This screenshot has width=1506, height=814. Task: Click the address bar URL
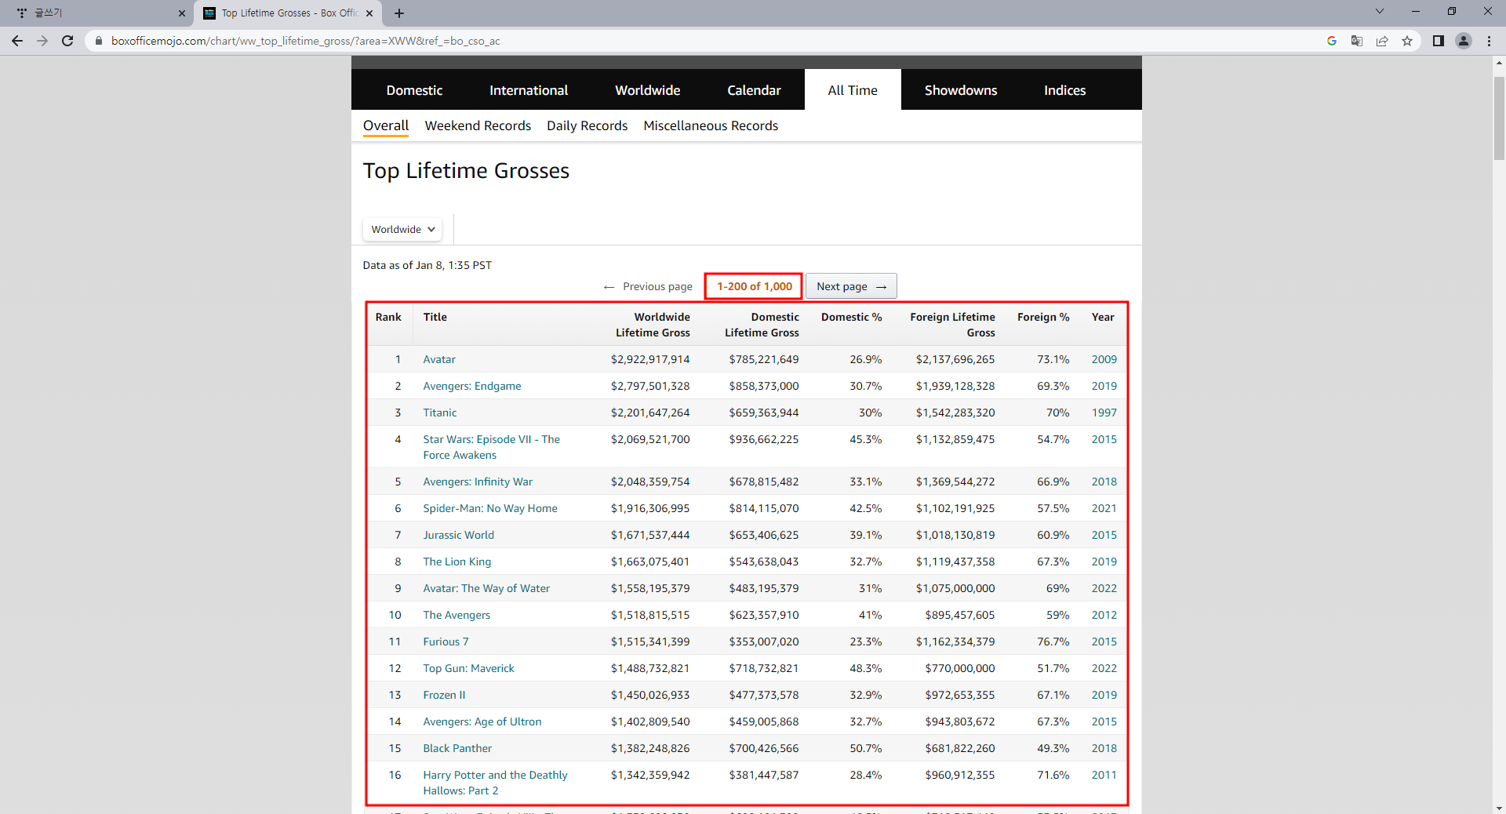click(305, 41)
